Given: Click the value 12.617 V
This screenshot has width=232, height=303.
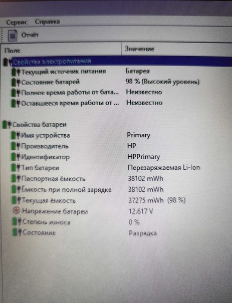Looking at the screenshot, I should (141, 211).
